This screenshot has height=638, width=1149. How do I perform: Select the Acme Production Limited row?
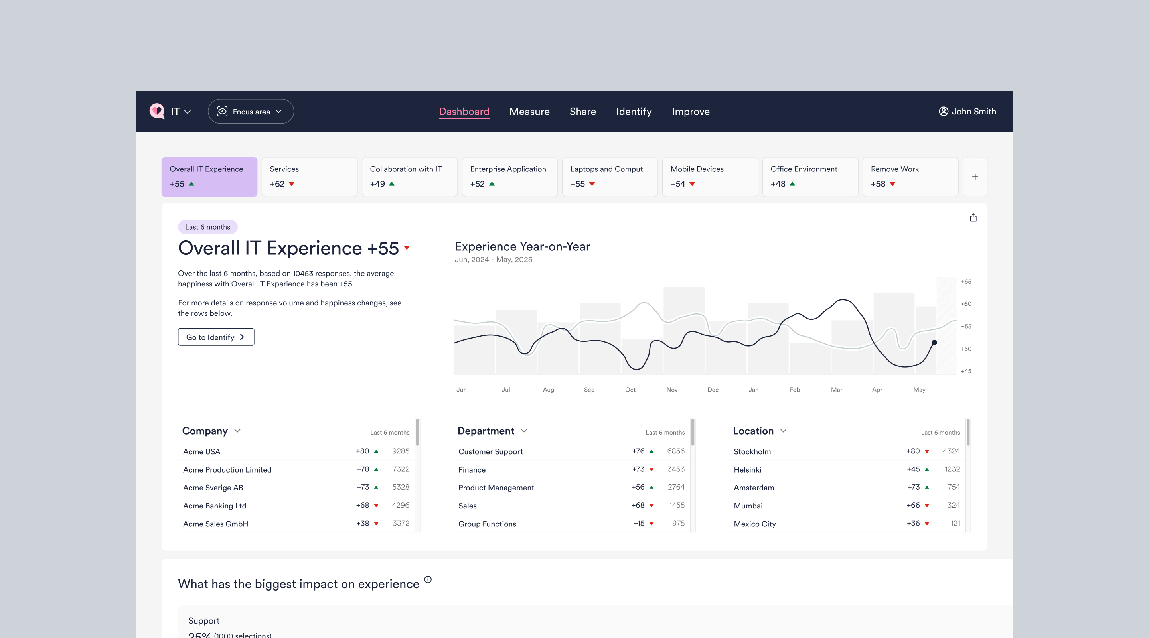pos(296,469)
